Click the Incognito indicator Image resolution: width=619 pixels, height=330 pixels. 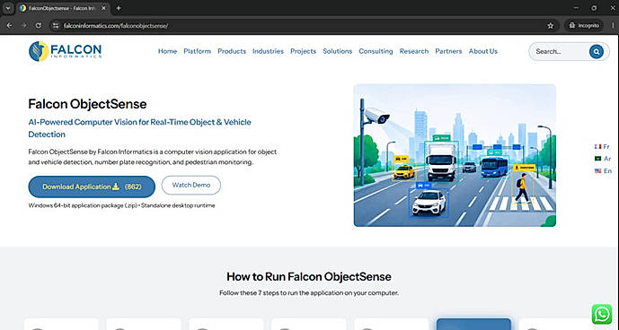(x=584, y=26)
